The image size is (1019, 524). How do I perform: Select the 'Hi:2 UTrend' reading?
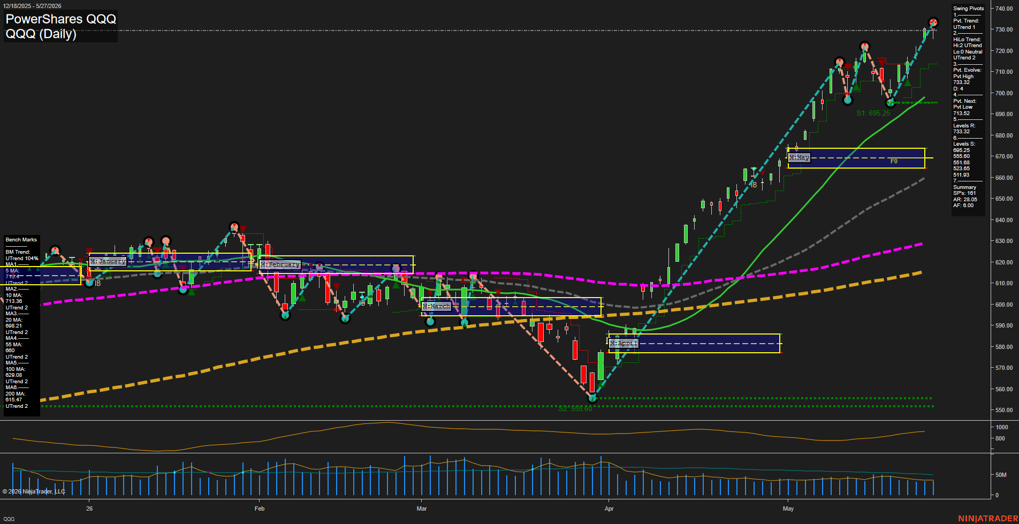(x=968, y=45)
